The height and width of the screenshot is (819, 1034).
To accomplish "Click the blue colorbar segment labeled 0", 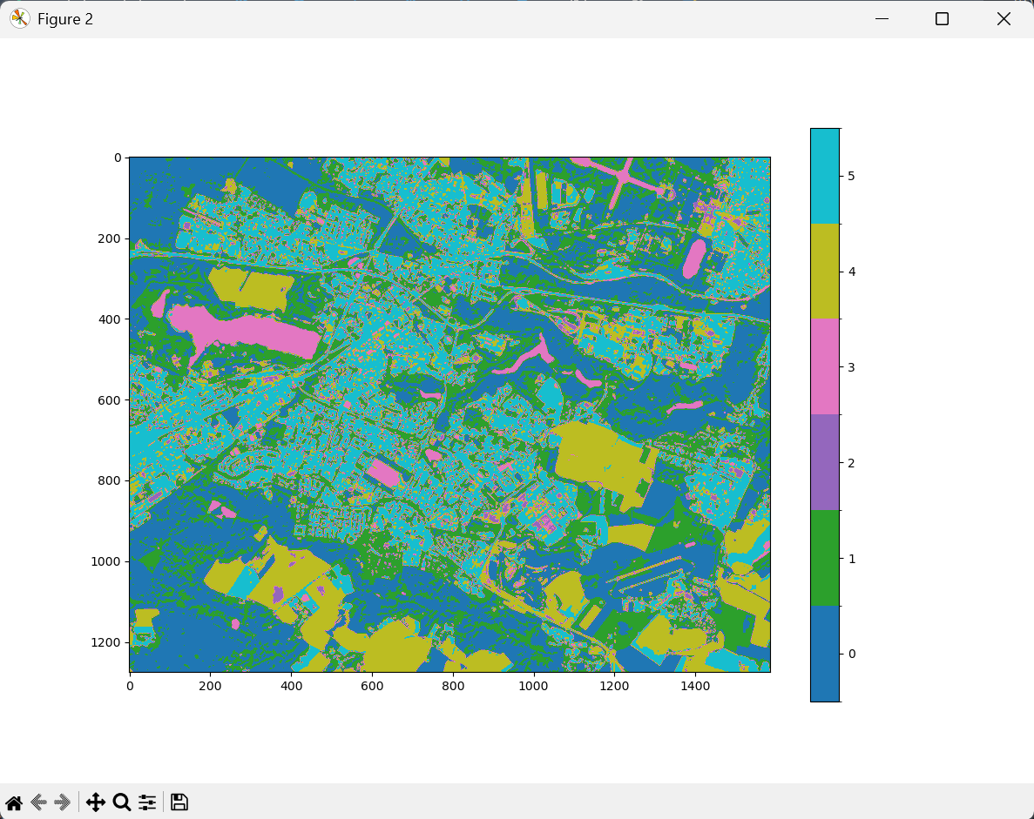I will coord(824,653).
